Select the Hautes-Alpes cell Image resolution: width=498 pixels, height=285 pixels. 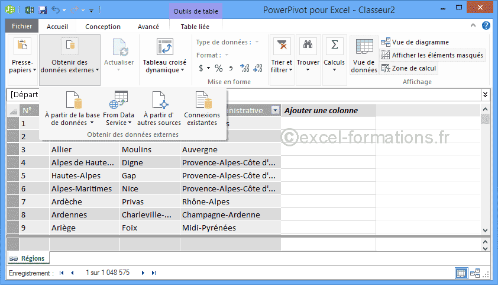click(85, 175)
